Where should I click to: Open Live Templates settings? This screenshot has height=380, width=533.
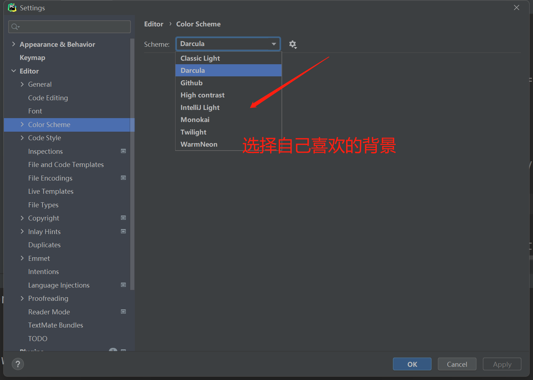pos(51,191)
